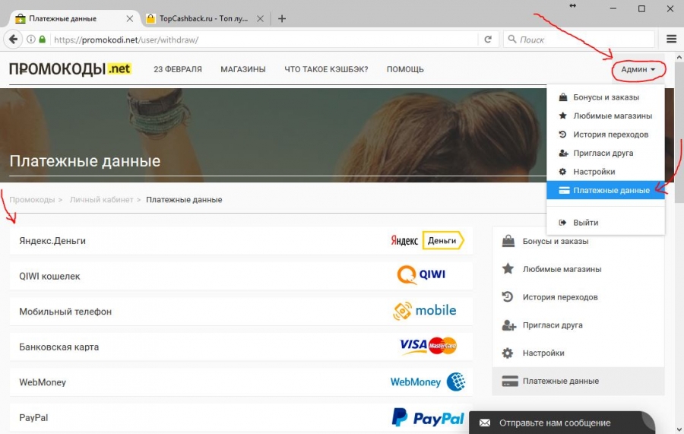The image size is (684, 434).
Task: Open Любимые магазины in sidebar
Action: [x=578, y=269]
